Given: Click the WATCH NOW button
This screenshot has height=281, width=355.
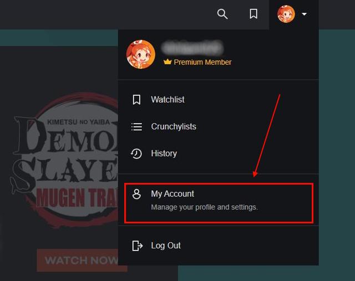Looking at the screenshot, I should click(x=82, y=260).
